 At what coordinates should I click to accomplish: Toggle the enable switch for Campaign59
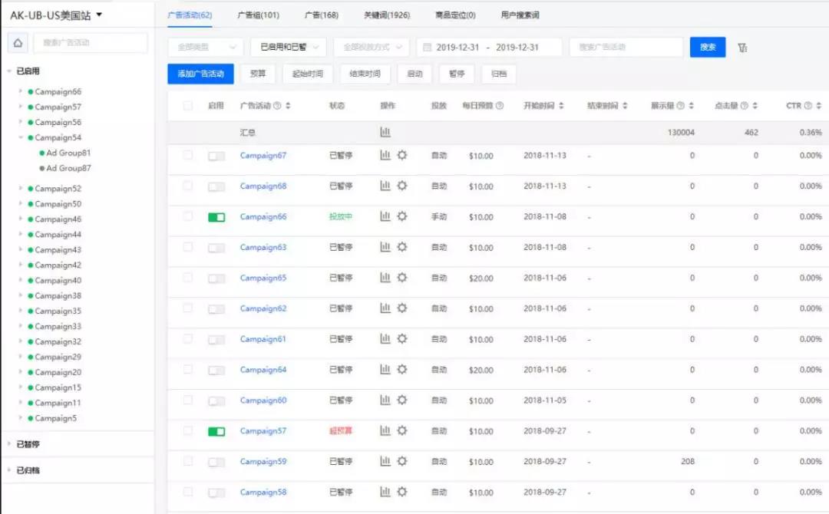tap(216, 463)
